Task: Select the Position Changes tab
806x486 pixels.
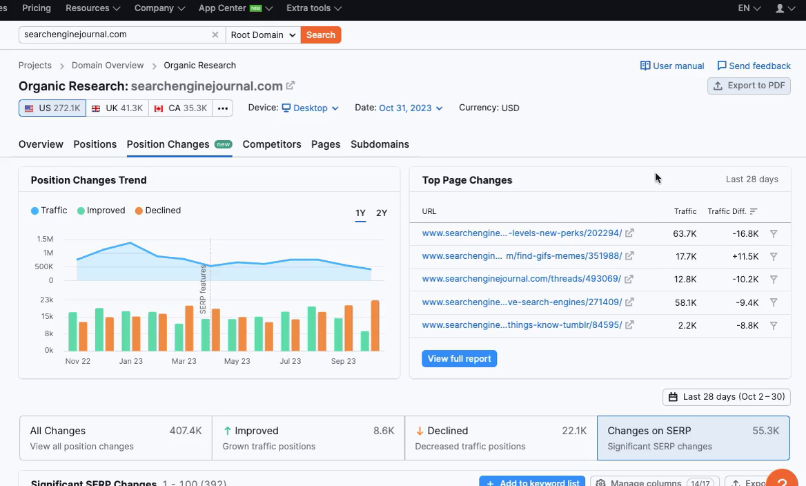Action: click(179, 144)
